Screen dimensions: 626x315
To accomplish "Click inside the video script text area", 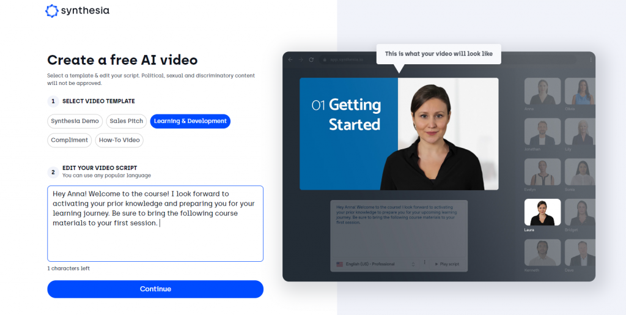I will (x=155, y=224).
